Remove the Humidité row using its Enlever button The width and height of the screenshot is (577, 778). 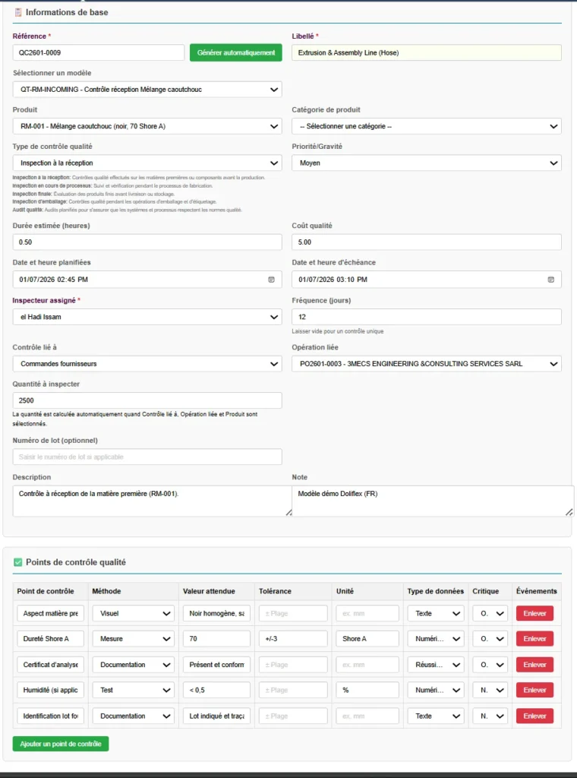point(534,690)
